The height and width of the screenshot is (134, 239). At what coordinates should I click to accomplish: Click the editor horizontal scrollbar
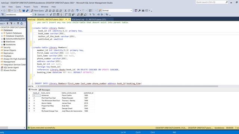click(x=129, y=86)
